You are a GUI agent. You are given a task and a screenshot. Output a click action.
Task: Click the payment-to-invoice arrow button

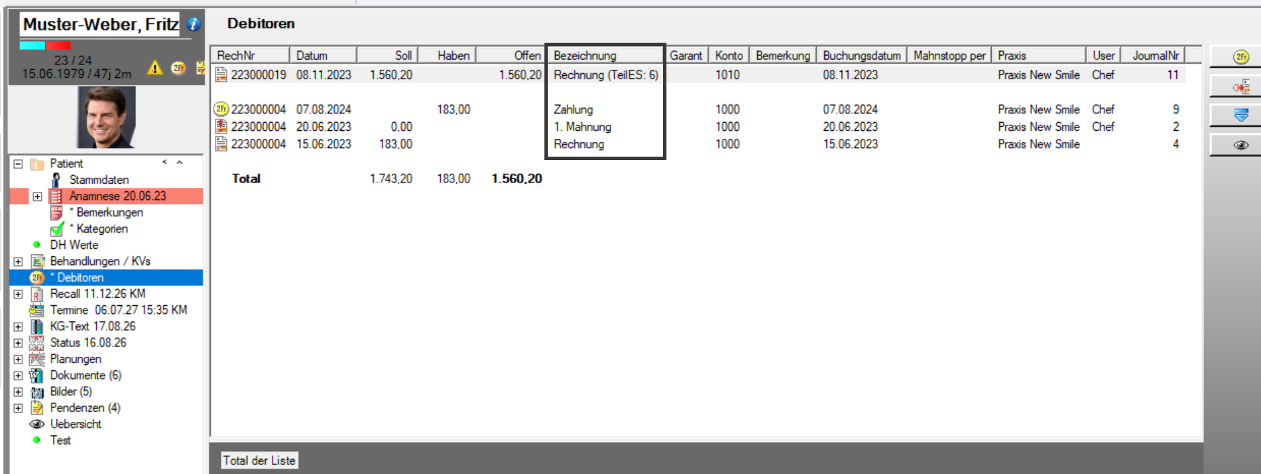click(1241, 87)
